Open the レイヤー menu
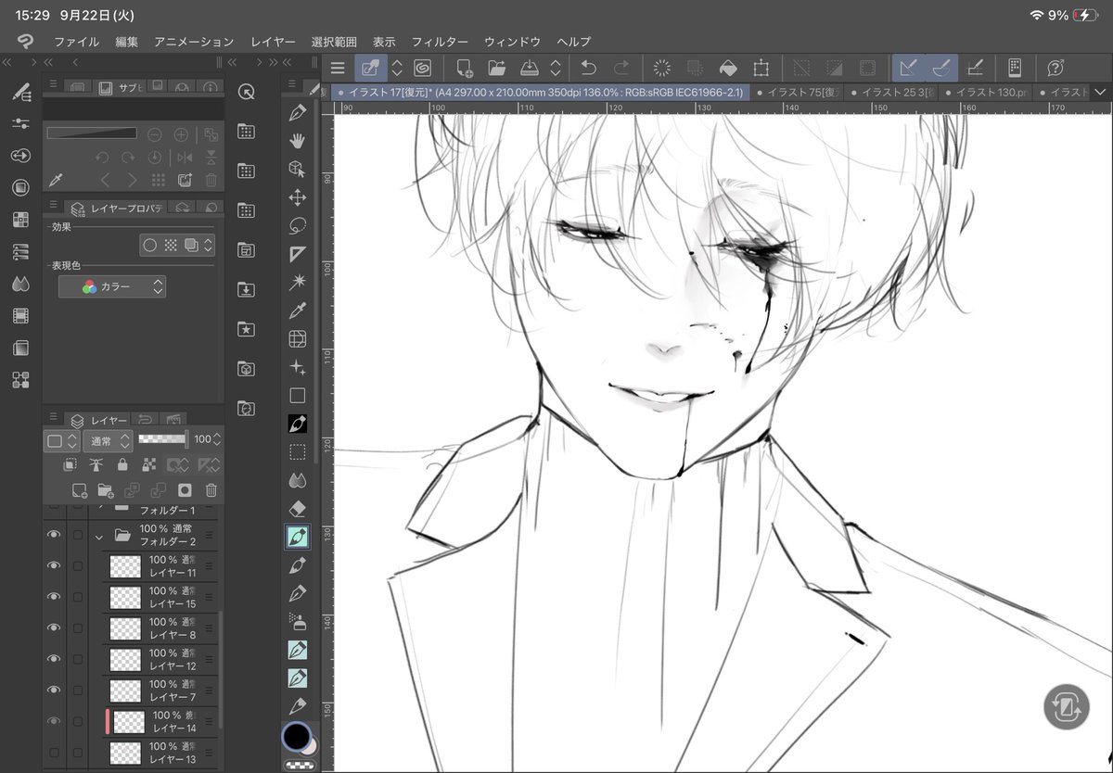This screenshot has height=773, width=1113. (x=273, y=42)
